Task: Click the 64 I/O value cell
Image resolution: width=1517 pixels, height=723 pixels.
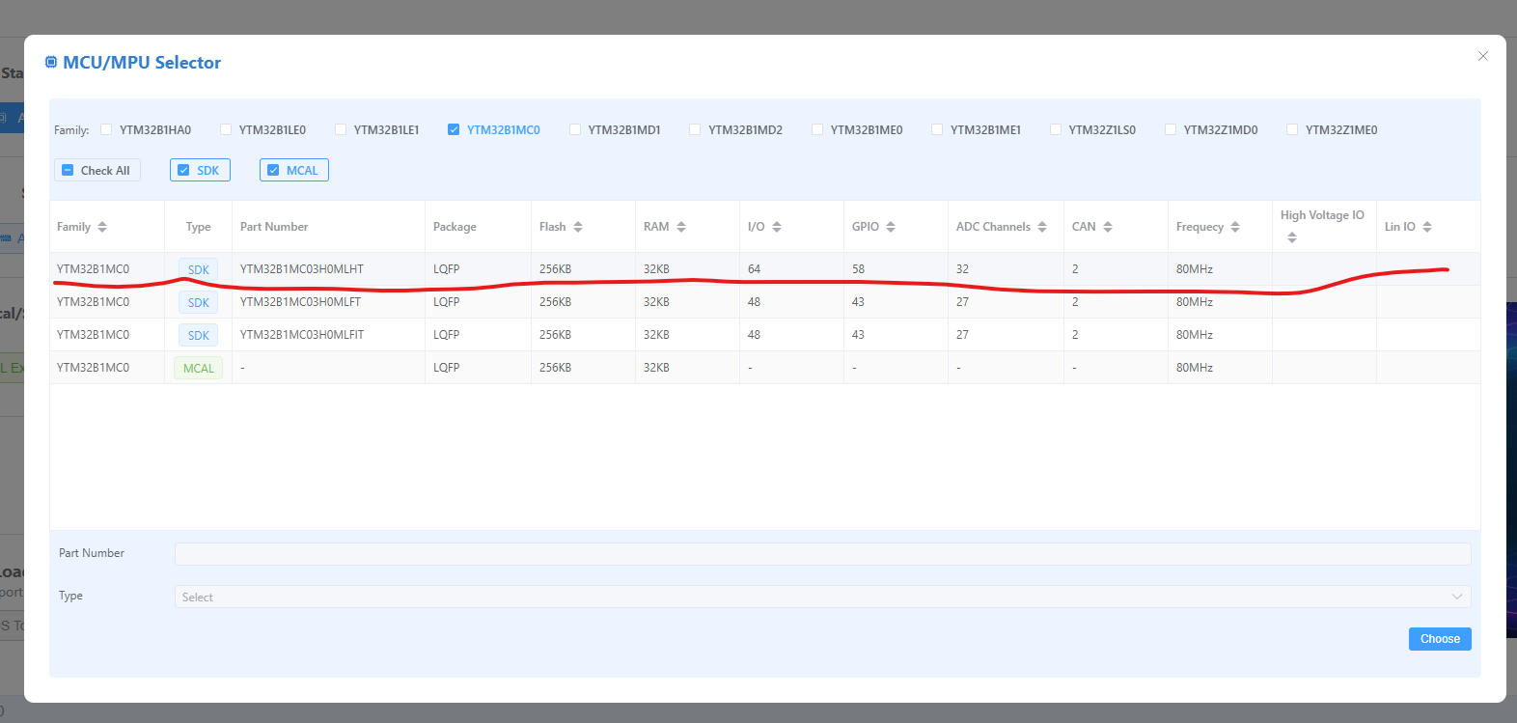Action: 754,269
